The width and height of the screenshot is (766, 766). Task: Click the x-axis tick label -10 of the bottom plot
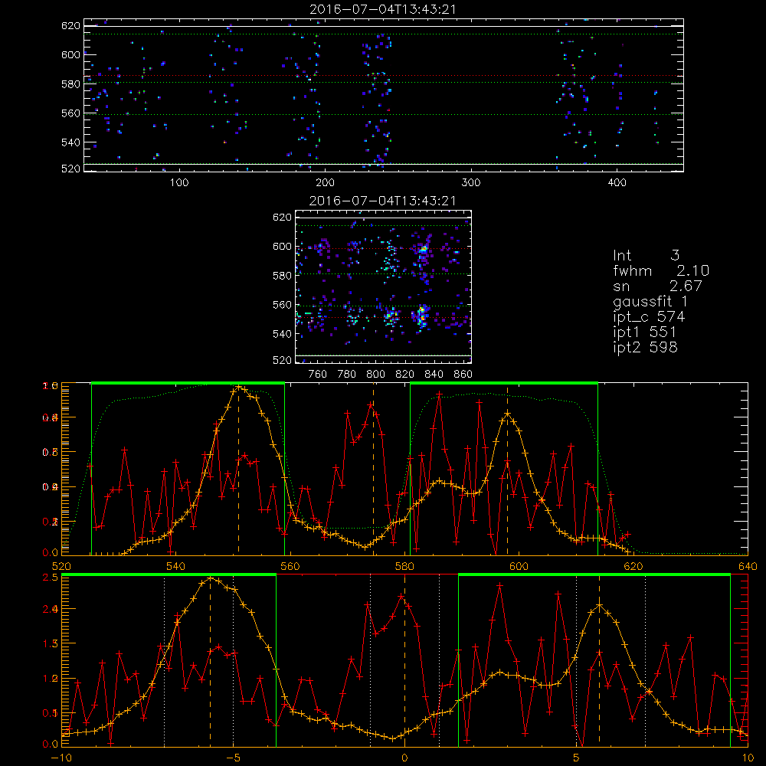coord(61,758)
